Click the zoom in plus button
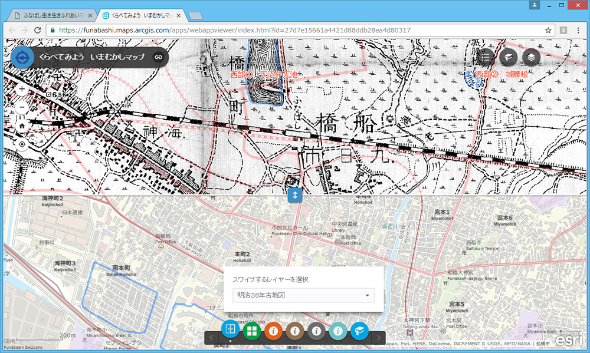Viewport: 590px width, 353px height. pyautogui.click(x=22, y=90)
